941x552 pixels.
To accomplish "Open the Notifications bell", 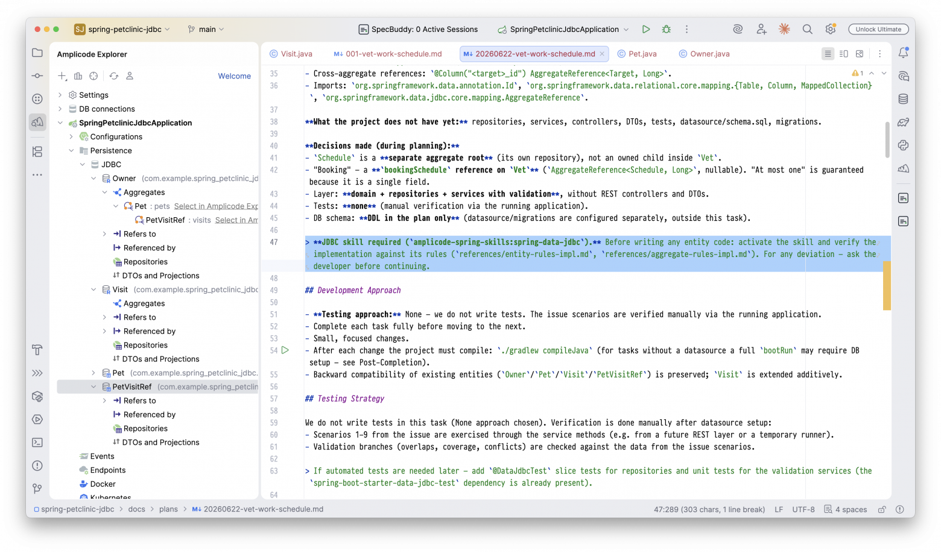I will [903, 53].
